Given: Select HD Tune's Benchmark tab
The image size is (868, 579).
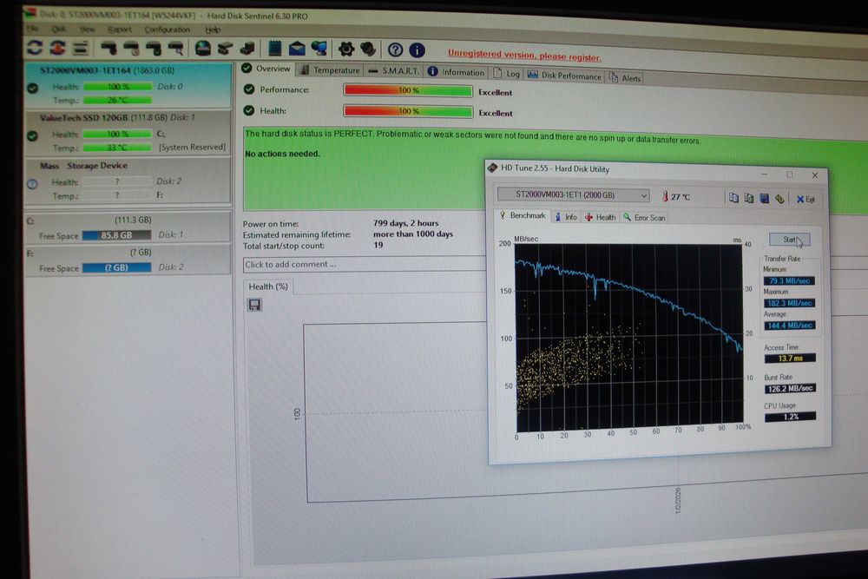Looking at the screenshot, I should [x=522, y=216].
